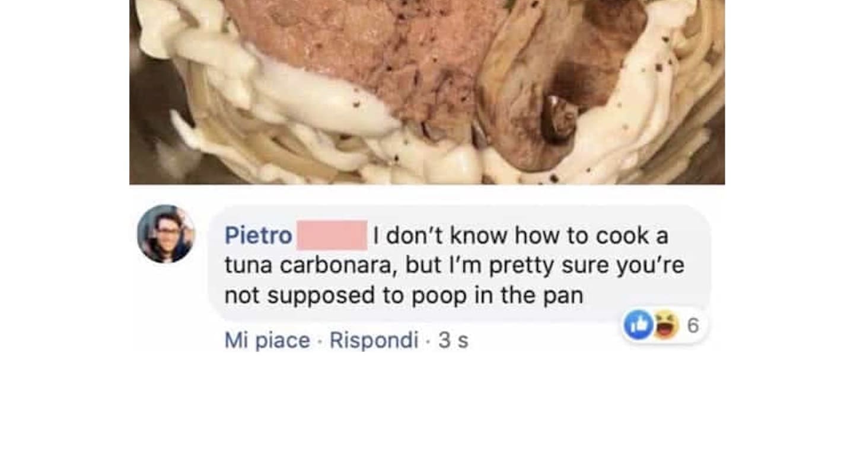This screenshot has height=461, width=841.
Task: Click the glasses-wearing person's avatar
Action: 165,234
